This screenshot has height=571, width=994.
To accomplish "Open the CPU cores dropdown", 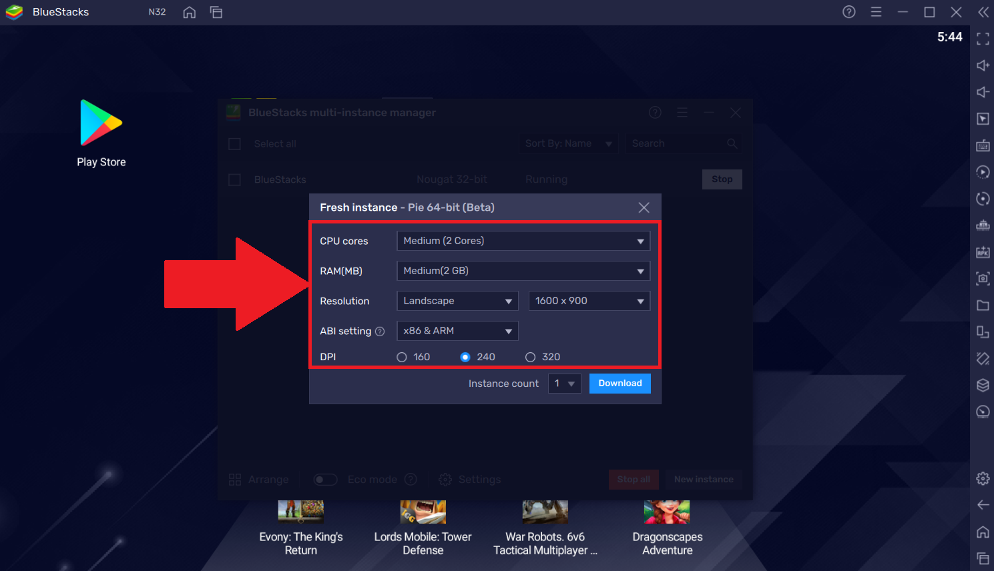I will click(x=523, y=241).
